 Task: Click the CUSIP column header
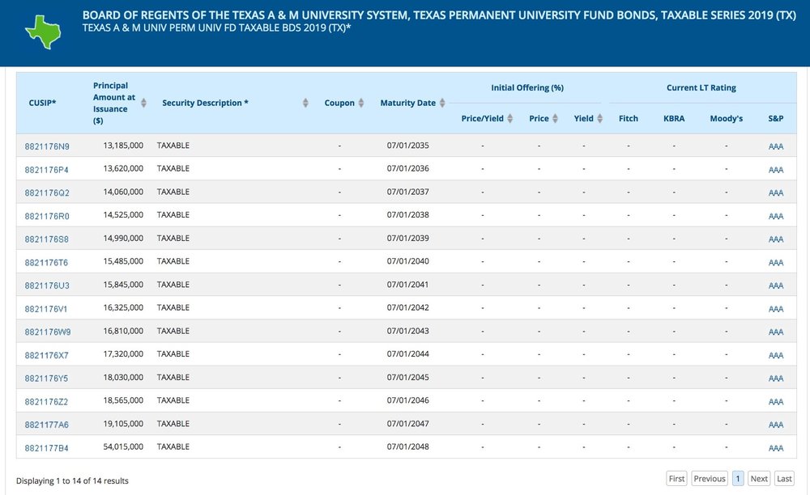pos(42,103)
